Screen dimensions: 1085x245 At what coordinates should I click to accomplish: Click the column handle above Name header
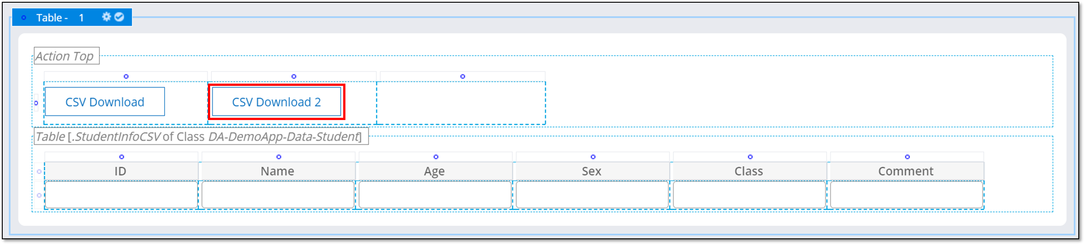(x=279, y=157)
